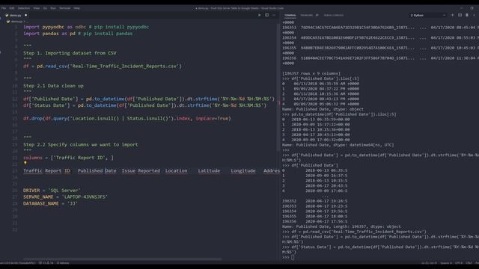Open the editor More Actions ellipsis
Screen dimensions: 479x269
point(274,15)
